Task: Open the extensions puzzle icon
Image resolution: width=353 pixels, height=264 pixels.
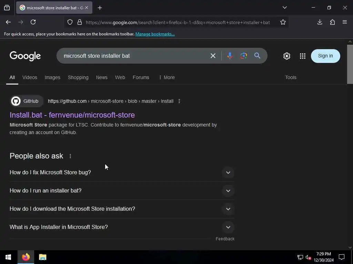Action: pyautogui.click(x=332, y=22)
